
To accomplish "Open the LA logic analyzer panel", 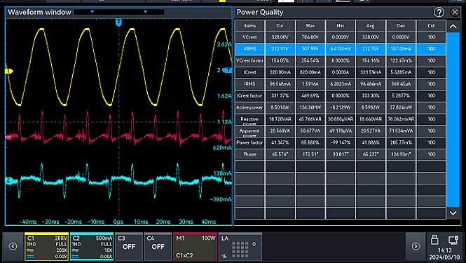I will [240, 247].
